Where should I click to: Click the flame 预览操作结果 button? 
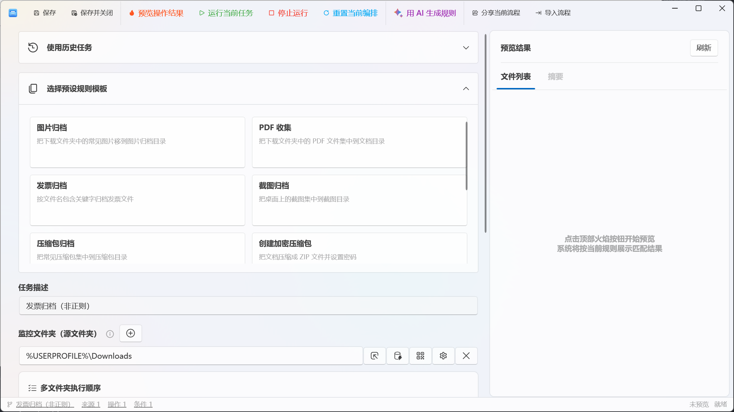(x=156, y=13)
